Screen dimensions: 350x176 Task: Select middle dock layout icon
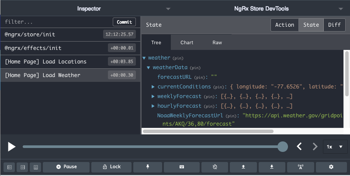23,167
